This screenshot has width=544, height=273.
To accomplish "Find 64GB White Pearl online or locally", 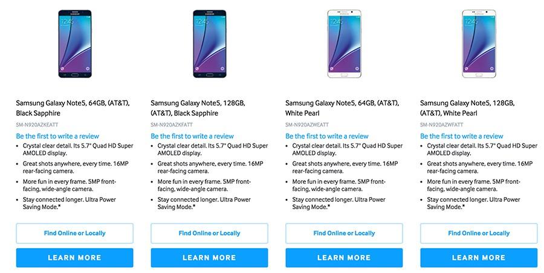I will (x=344, y=233).
